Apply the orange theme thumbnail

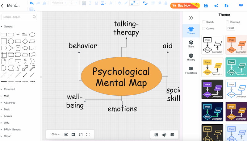(x=236, y=45)
